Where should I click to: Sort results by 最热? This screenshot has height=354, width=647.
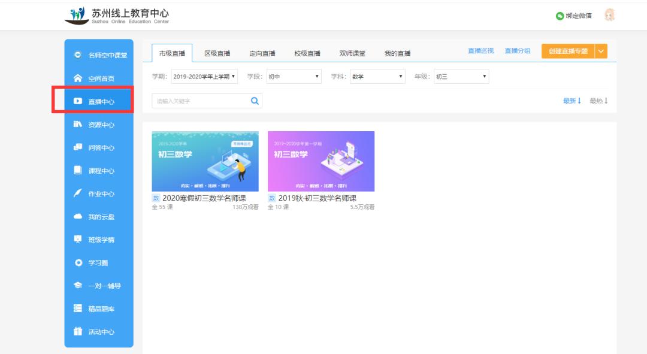[x=596, y=100]
